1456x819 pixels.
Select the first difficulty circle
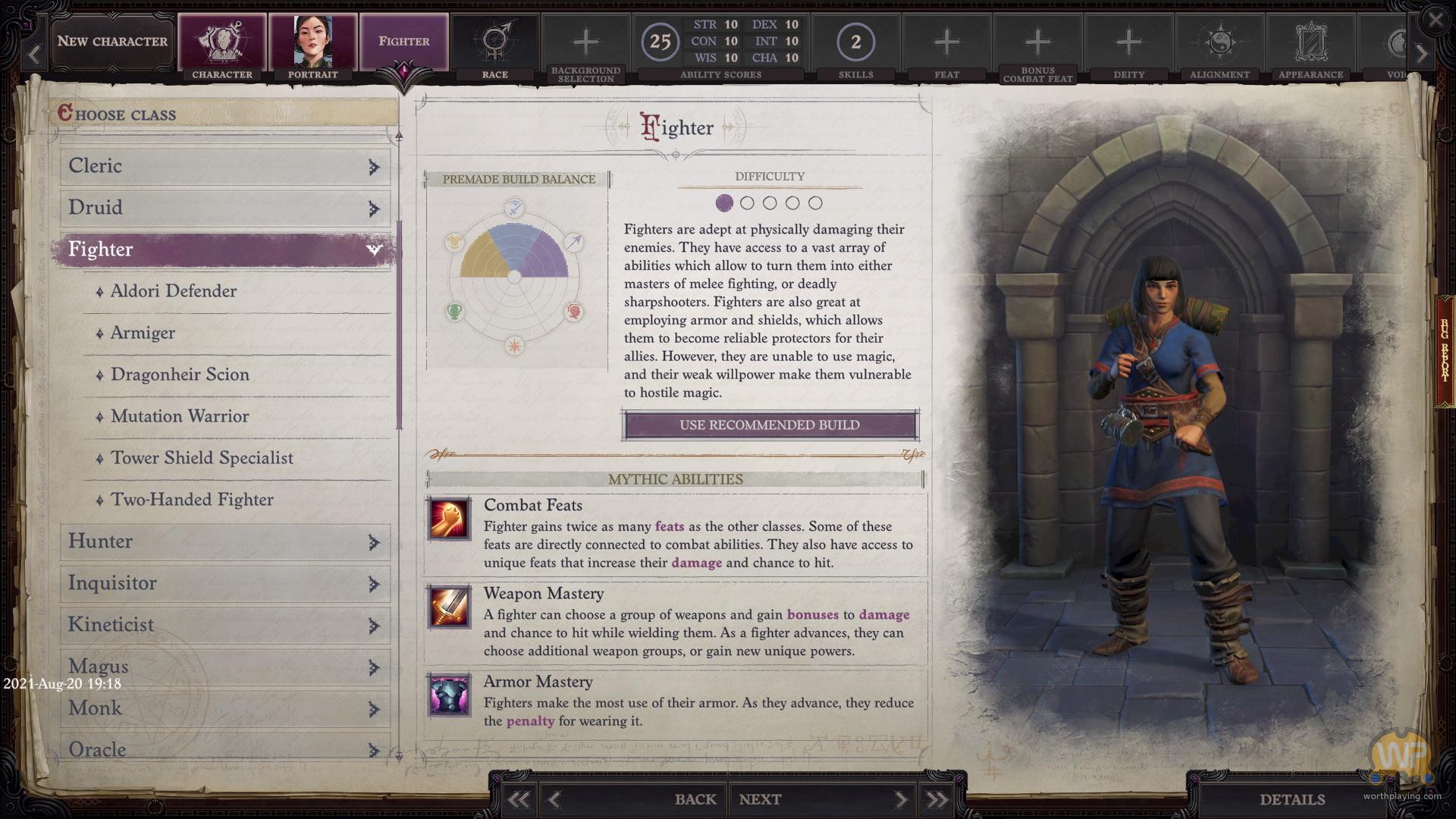pos(724,203)
